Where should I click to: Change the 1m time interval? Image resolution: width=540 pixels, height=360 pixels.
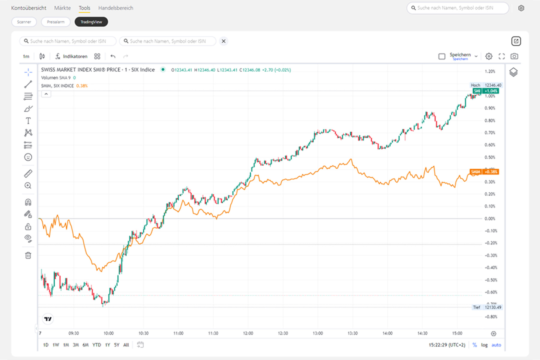[26, 56]
